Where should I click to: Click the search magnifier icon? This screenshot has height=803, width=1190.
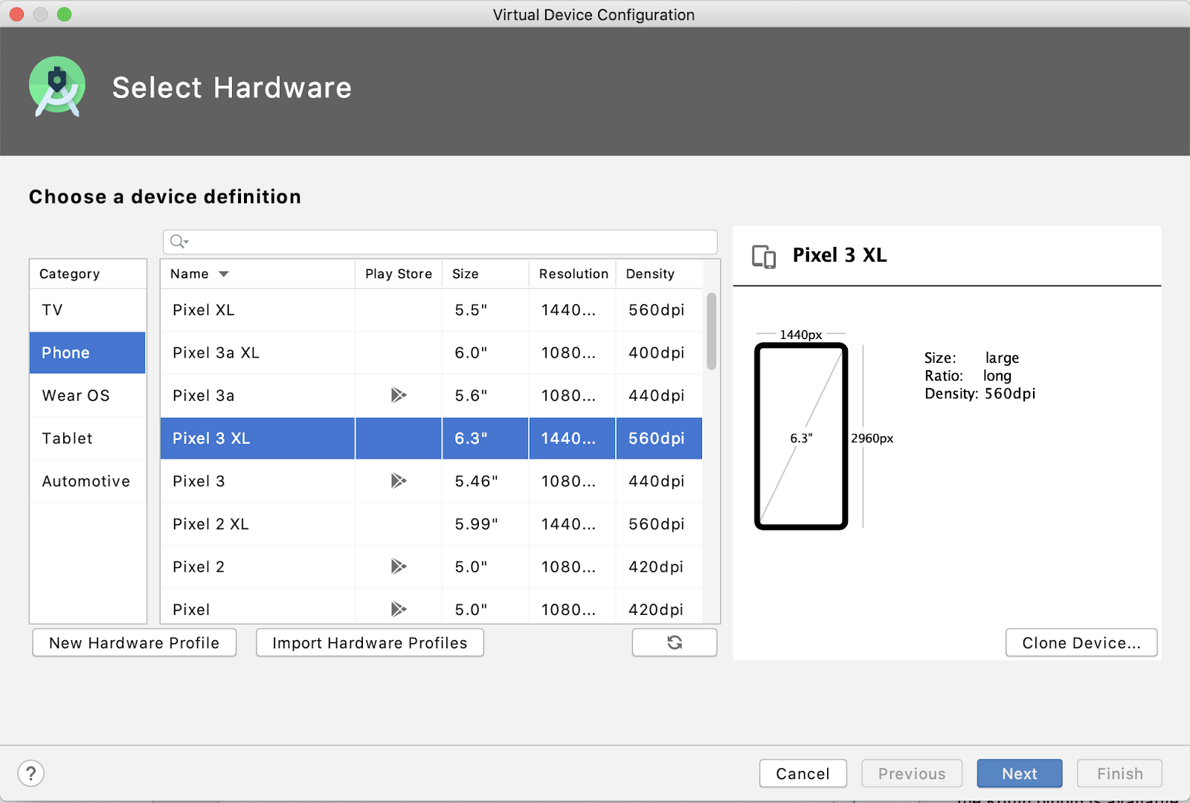[178, 242]
